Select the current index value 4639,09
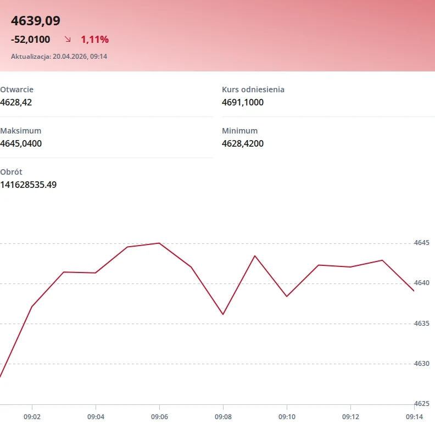This screenshot has width=435, height=434. pos(36,21)
